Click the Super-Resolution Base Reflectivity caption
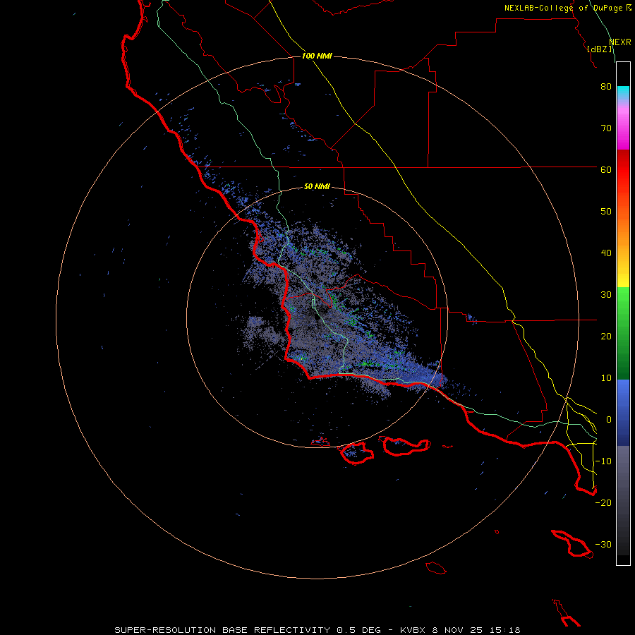The height and width of the screenshot is (635, 635). (x=317, y=630)
